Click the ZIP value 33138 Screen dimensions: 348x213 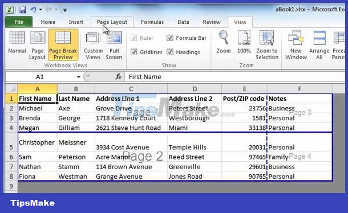point(244,128)
